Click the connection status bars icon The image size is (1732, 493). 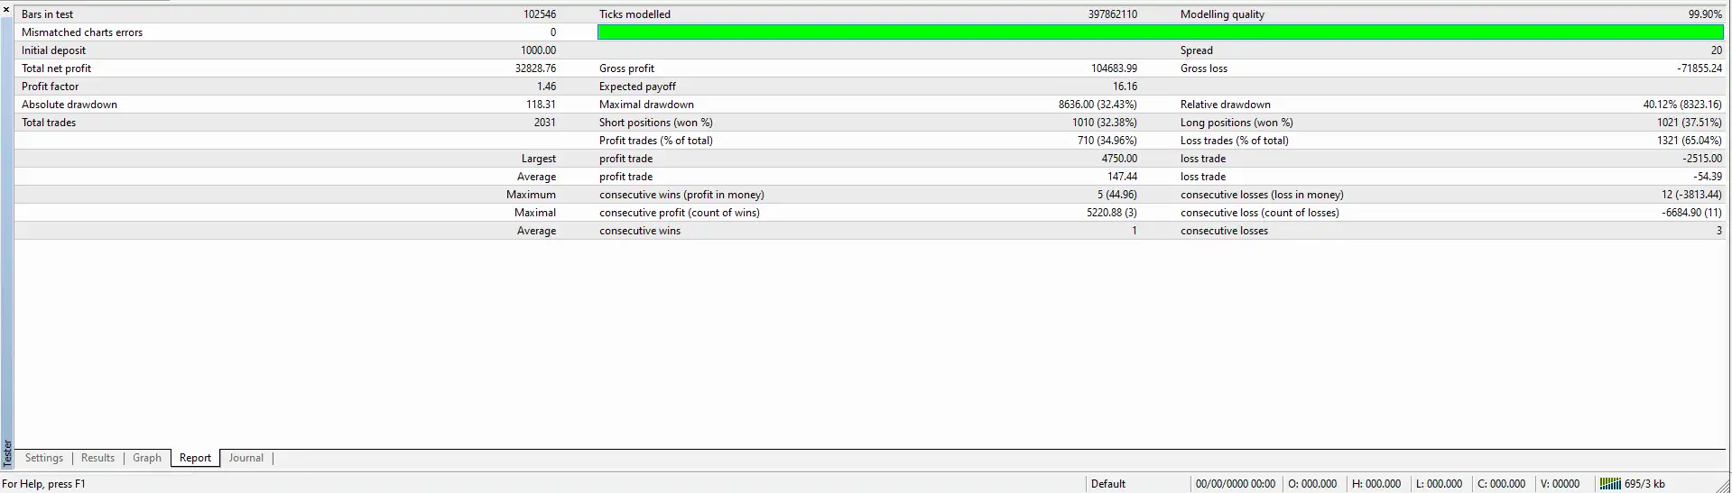pos(1610,484)
